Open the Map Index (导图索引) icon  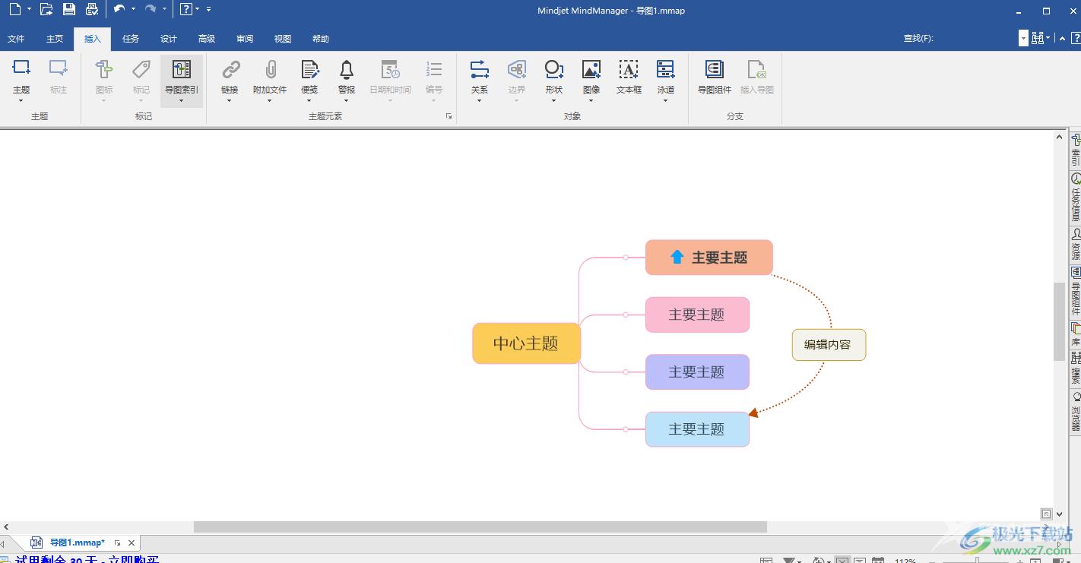click(x=181, y=69)
